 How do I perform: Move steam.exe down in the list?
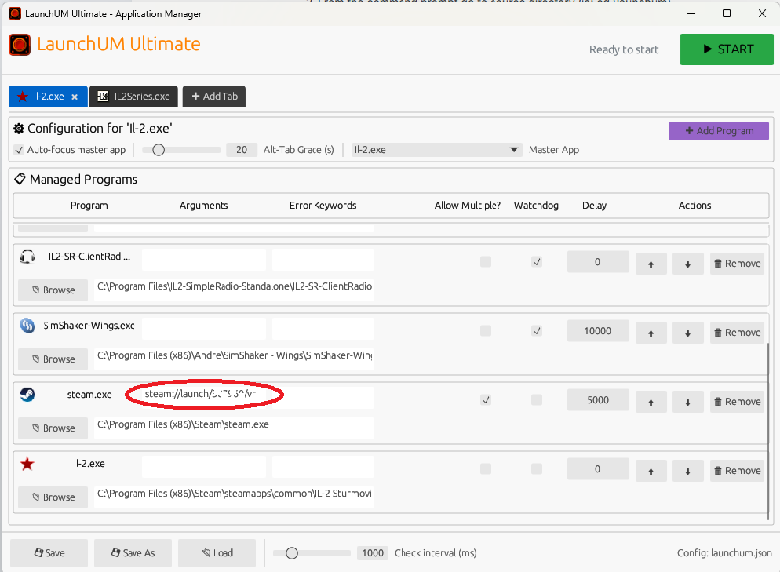[x=687, y=402]
